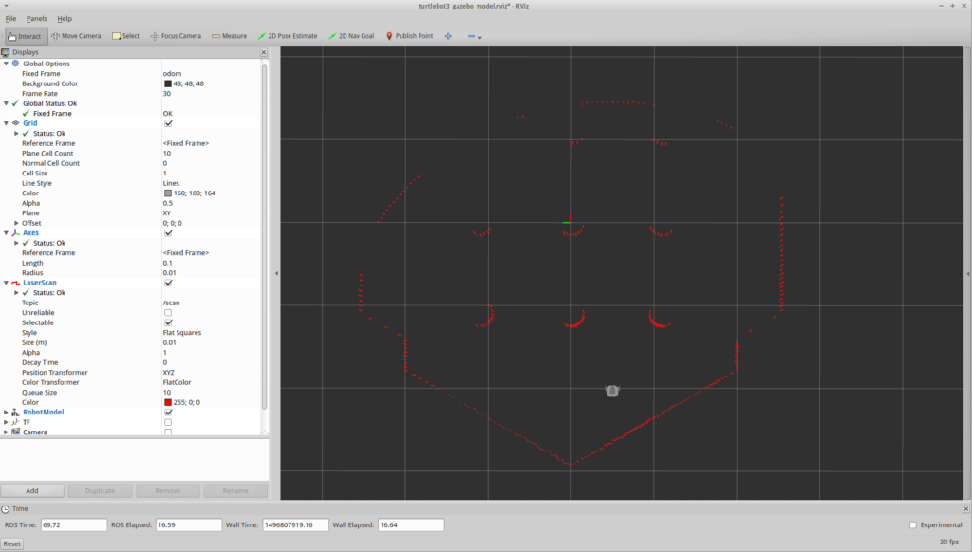Select the Interact tool
Screen dimensions: 972x552
(x=26, y=36)
